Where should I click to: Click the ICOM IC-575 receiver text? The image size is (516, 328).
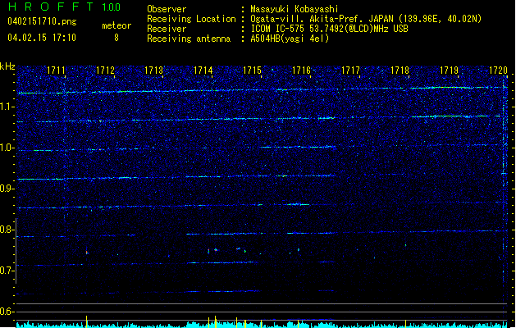329,29
